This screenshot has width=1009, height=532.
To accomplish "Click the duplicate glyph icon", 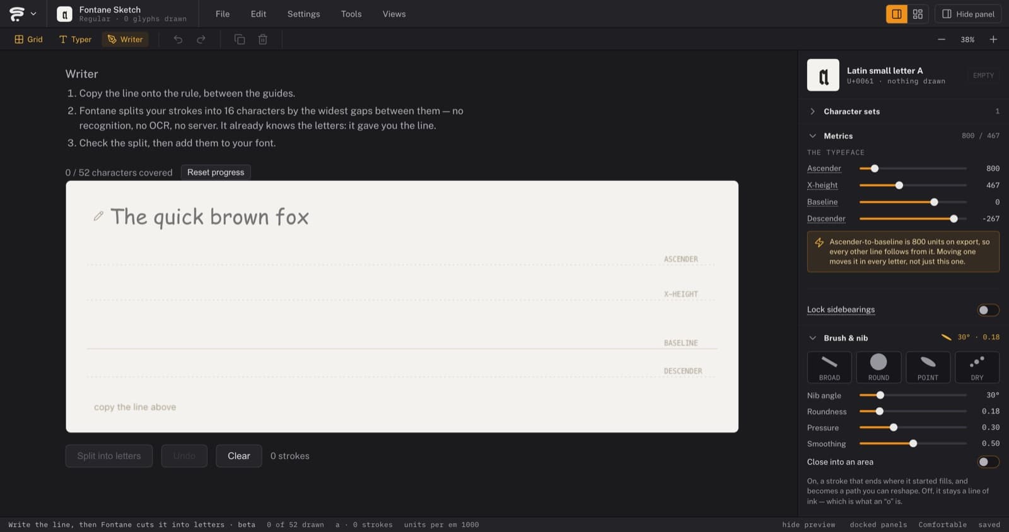I will pos(240,39).
